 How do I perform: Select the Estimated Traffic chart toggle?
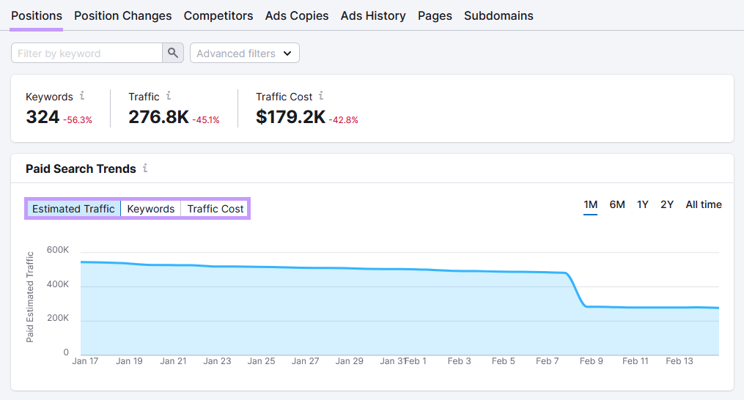click(x=73, y=209)
